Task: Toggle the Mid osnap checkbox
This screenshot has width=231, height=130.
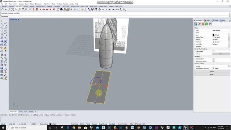Action: click(x=19, y=115)
